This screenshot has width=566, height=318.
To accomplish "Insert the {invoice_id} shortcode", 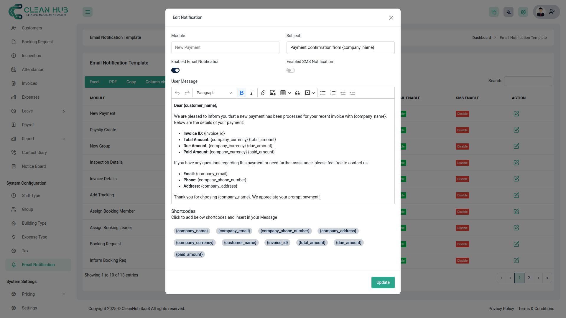I will tap(277, 243).
